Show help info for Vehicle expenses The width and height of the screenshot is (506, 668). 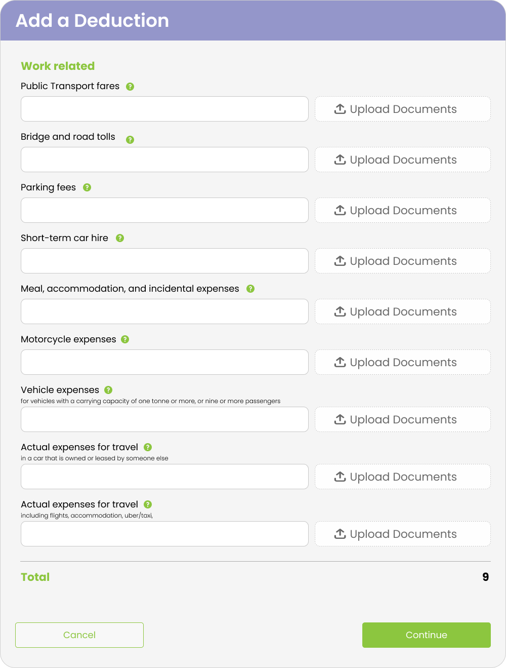[108, 390]
